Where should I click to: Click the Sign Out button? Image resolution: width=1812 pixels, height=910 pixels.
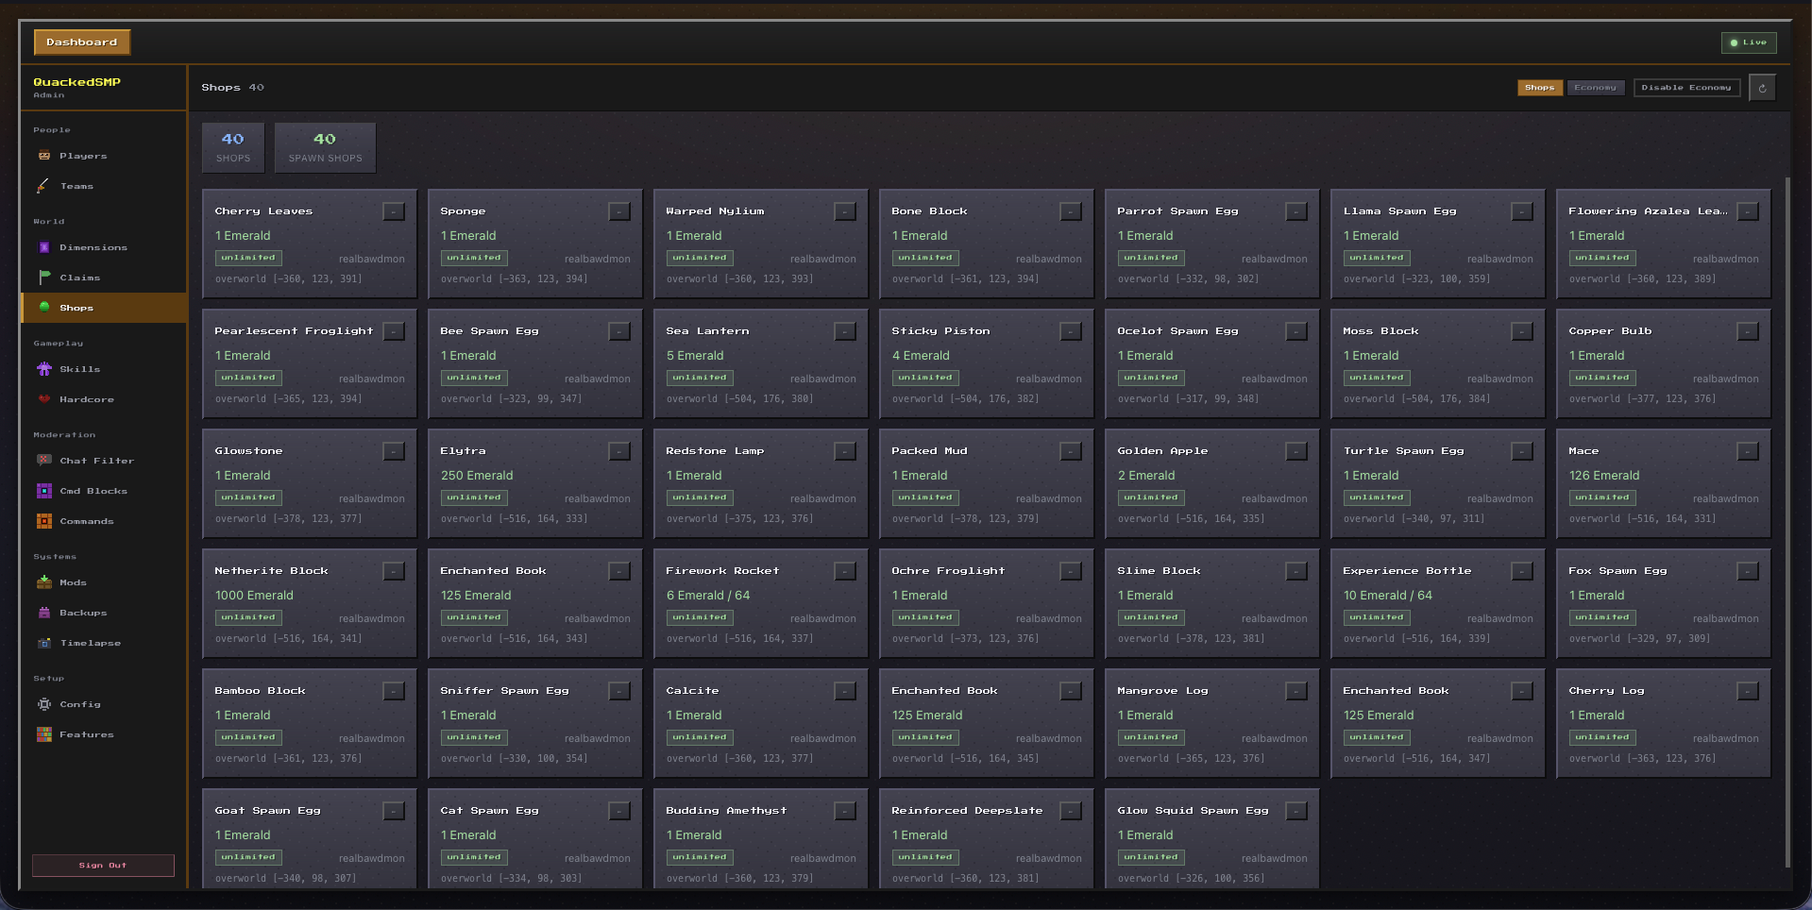[103, 866]
